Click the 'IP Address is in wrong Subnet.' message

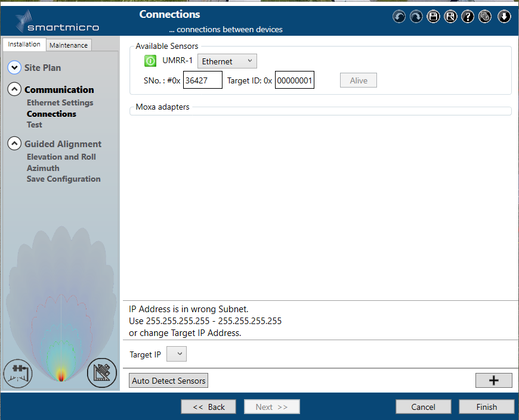click(189, 309)
